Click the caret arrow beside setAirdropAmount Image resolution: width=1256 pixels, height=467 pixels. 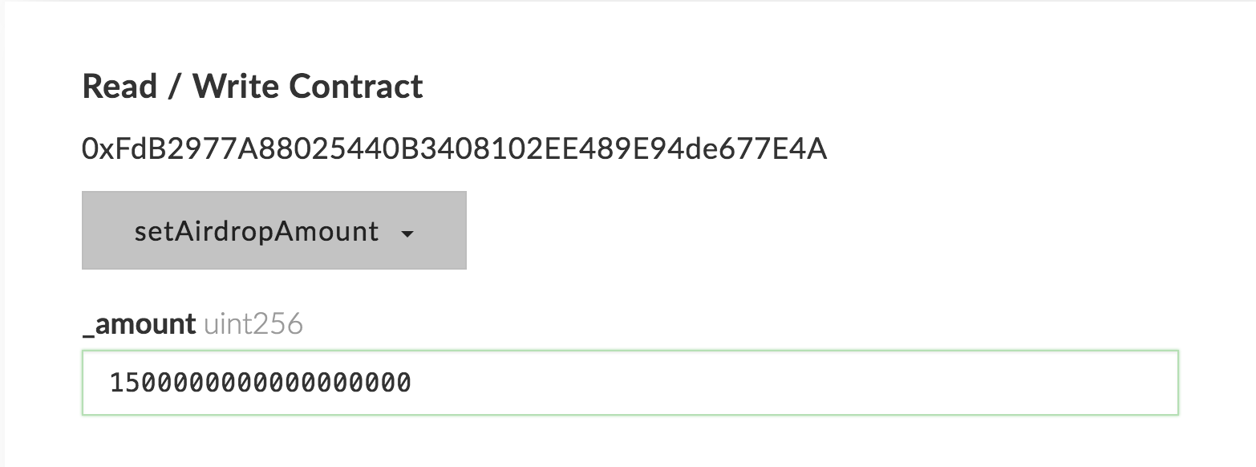(x=407, y=234)
